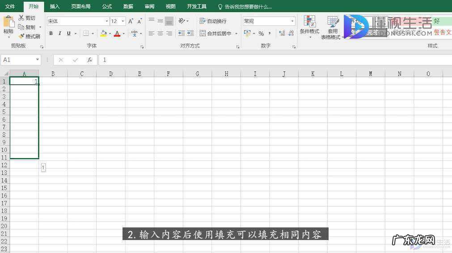Select column B header
The height and width of the screenshot is (253, 452).
tap(53, 74)
